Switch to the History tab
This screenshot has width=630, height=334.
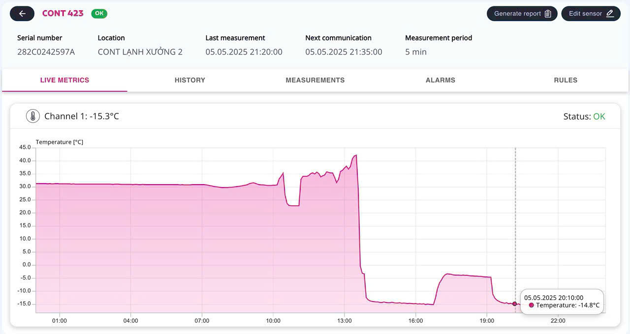pos(190,80)
